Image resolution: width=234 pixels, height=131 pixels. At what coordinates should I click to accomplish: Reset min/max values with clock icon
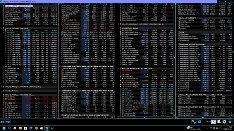(x=213, y=122)
